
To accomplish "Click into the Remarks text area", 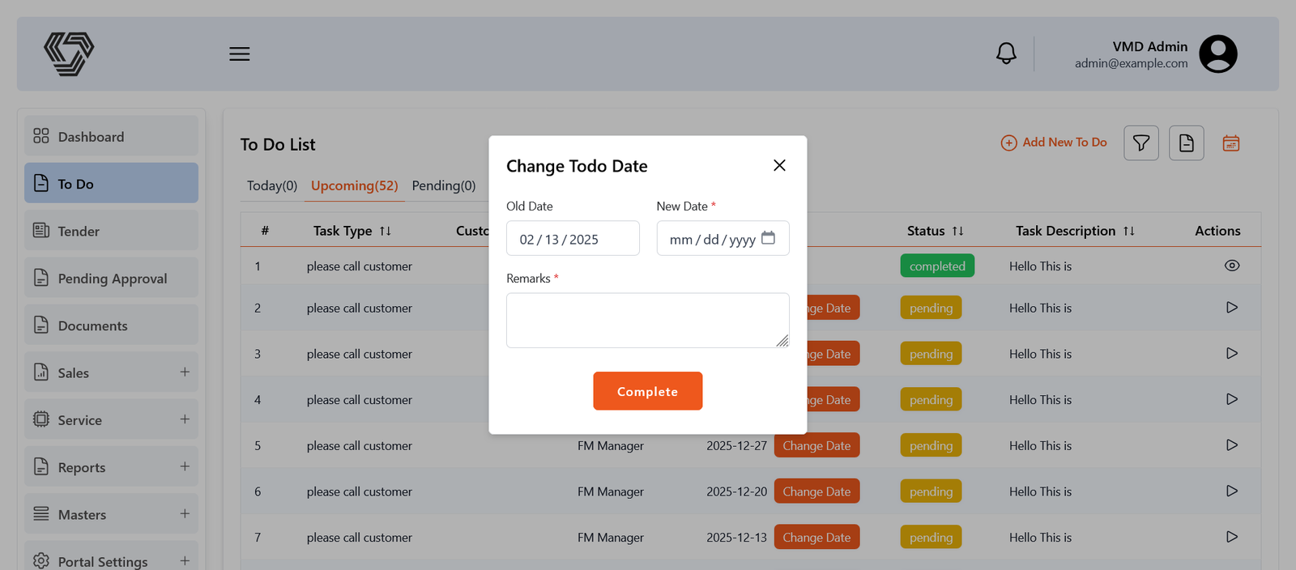I will click(x=646, y=320).
